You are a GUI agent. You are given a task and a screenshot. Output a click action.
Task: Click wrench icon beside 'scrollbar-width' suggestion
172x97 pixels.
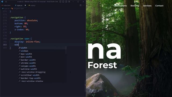(x=19, y=75)
